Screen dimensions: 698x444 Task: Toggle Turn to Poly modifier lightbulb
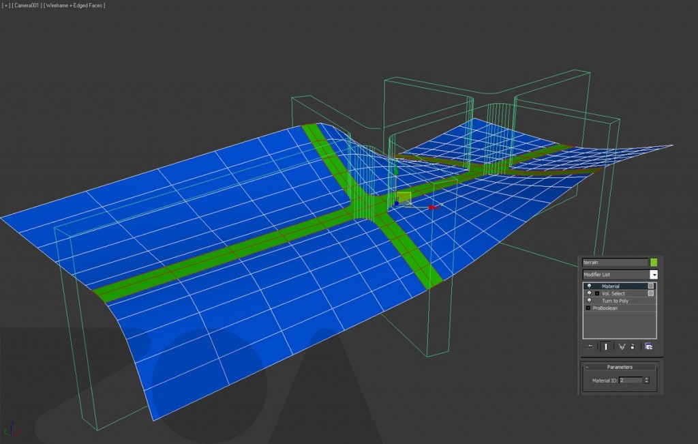[590, 301]
